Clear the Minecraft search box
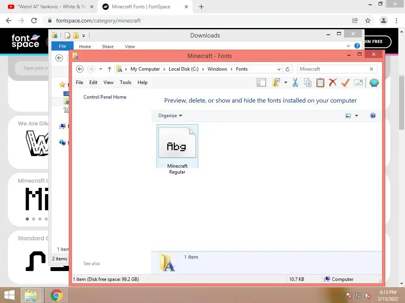 pyautogui.click(x=371, y=69)
